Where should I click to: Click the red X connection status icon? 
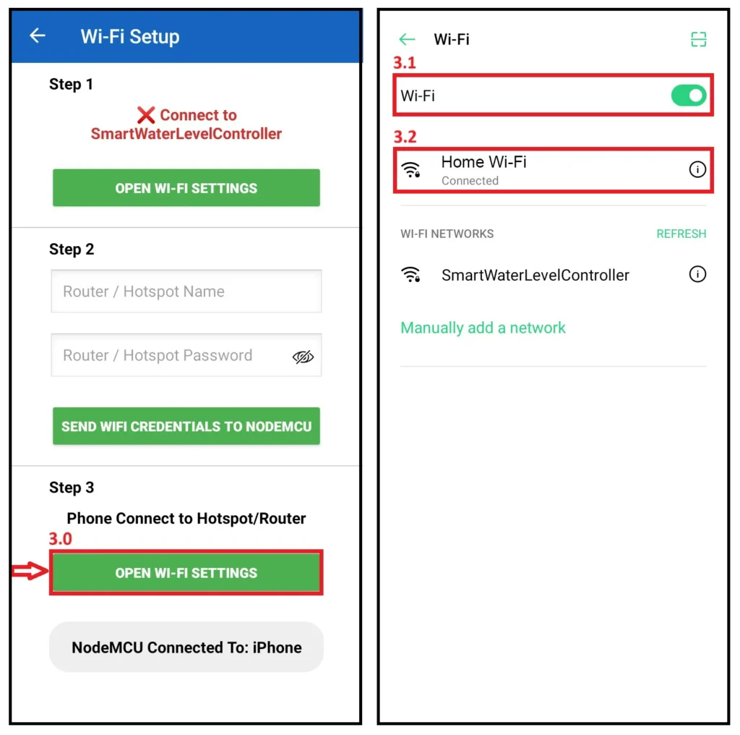click(146, 115)
